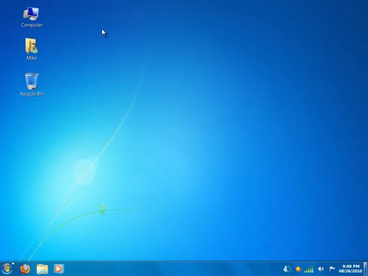Launch Firefox from the taskbar
The width and height of the screenshot is (368, 276).
25,269
